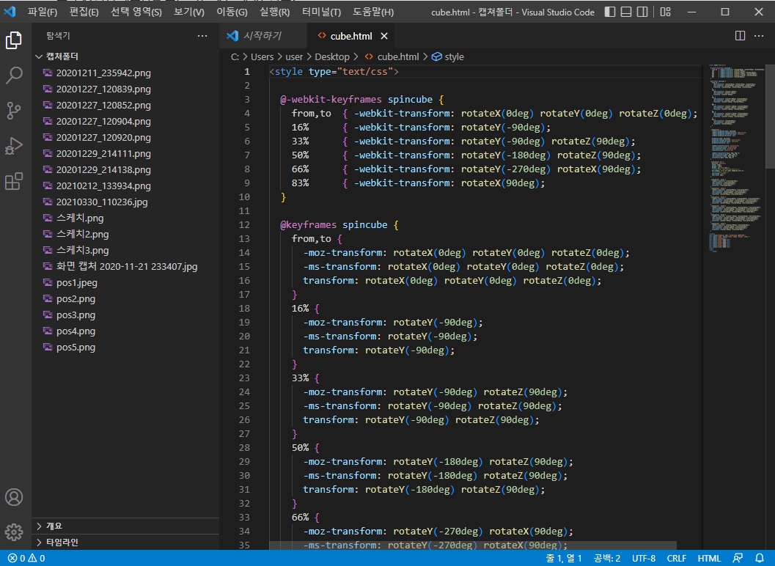Expand the 개요 outline section
Image resolution: width=775 pixels, height=566 pixels.
[x=125, y=526]
